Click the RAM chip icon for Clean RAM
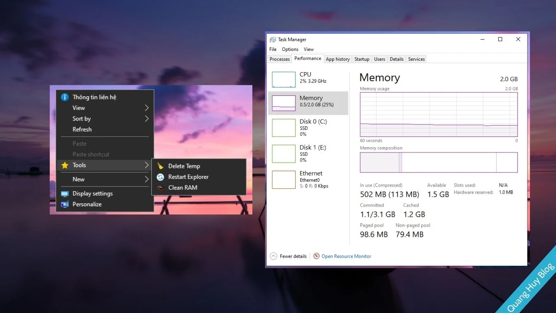 (x=160, y=187)
